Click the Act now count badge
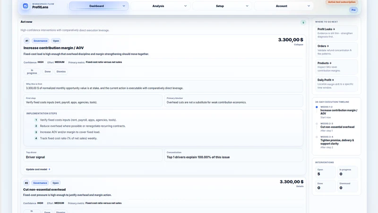Screen dimensions: 378x213 (x=303, y=22)
